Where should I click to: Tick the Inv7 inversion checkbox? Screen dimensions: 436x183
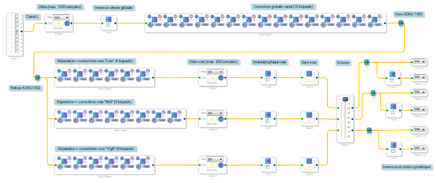(x=393, y=151)
